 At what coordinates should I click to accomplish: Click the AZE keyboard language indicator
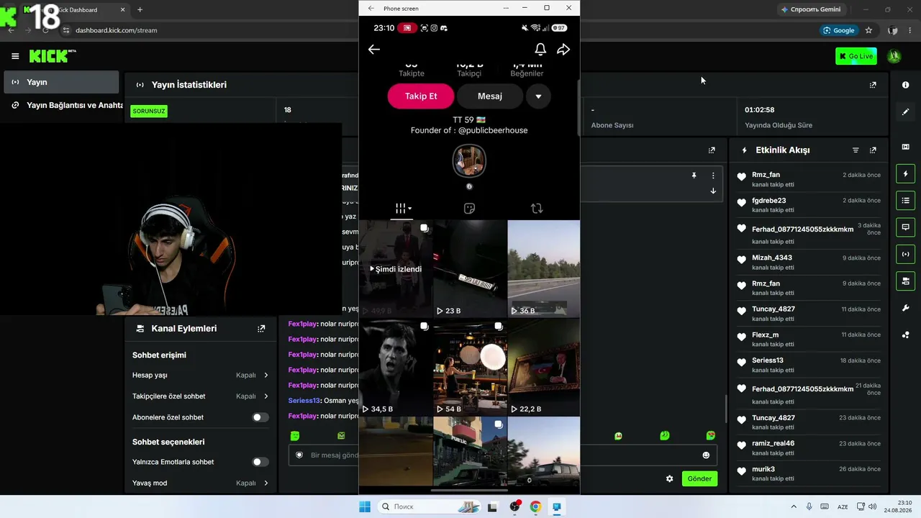pos(843,506)
